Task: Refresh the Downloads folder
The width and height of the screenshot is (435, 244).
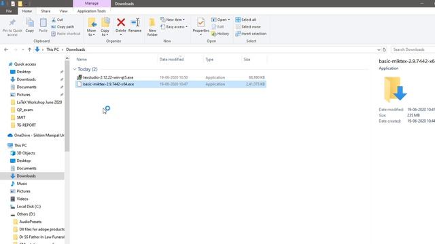Action: pos(384,49)
